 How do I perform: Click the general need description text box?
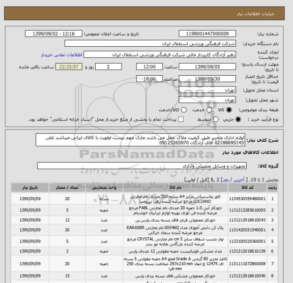[140, 140]
